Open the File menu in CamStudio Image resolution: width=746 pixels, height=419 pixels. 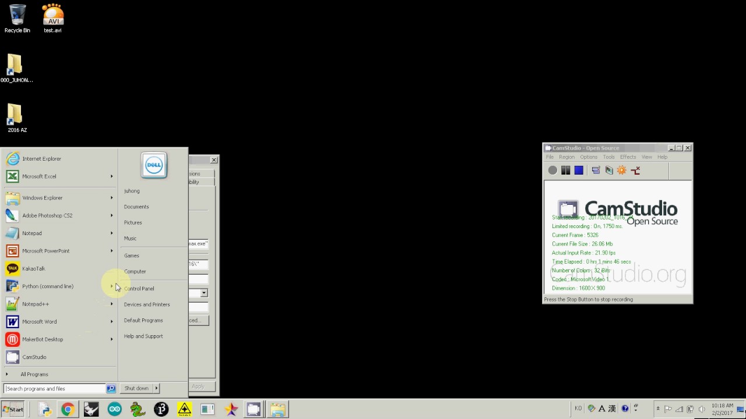[550, 157]
